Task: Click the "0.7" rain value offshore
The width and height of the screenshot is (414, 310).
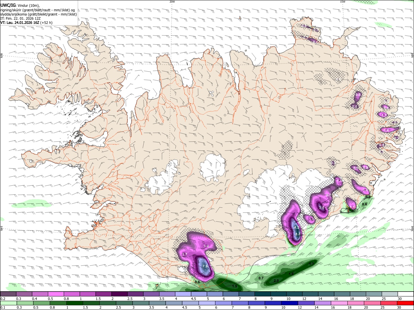Action: pyautogui.click(x=261, y=278)
